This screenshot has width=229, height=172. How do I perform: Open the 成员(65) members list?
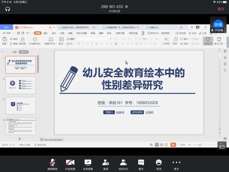[x=123, y=163]
